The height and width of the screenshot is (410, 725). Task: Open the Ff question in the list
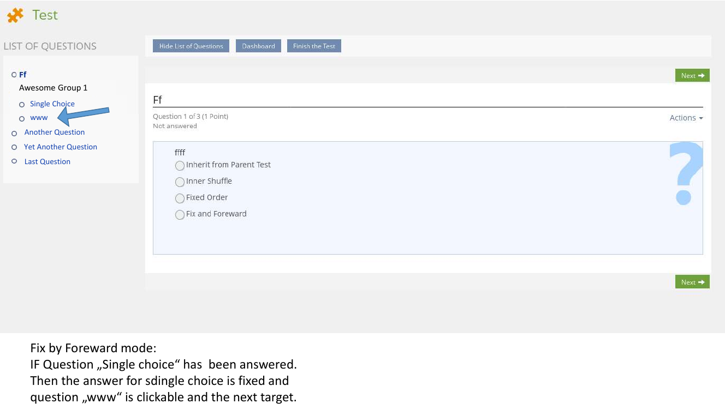(x=23, y=75)
